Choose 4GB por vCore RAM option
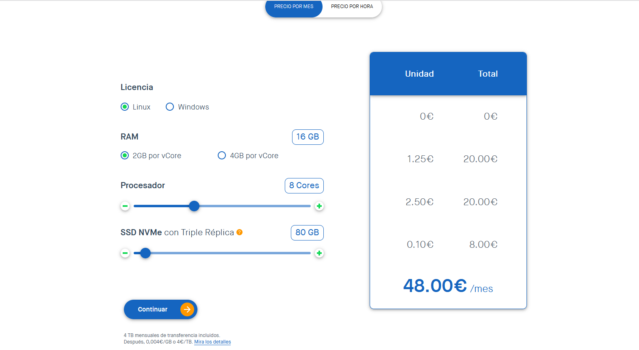639x350 pixels. 222,156
